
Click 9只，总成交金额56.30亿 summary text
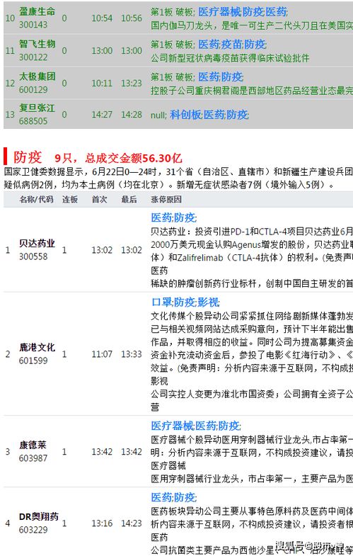(118, 158)
